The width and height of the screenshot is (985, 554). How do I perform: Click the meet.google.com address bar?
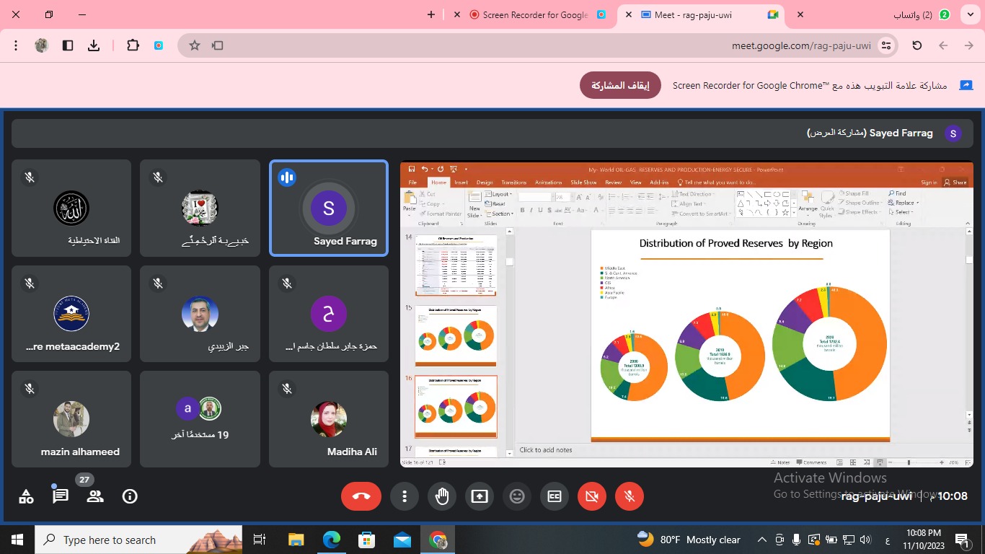coord(800,45)
